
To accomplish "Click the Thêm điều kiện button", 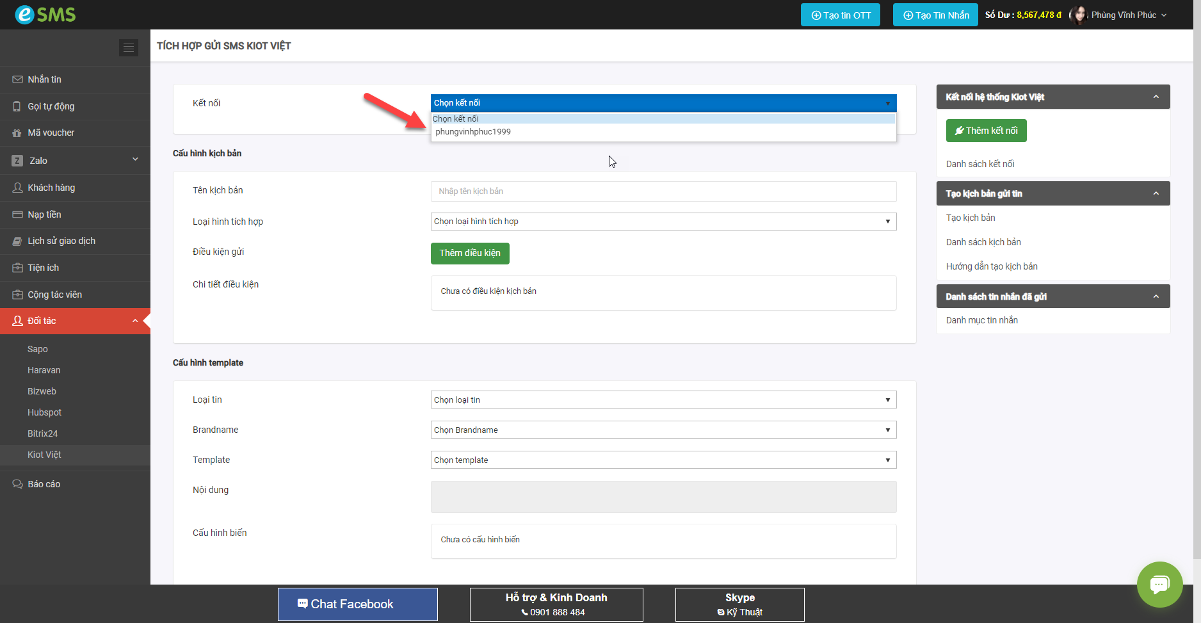I will (x=470, y=254).
